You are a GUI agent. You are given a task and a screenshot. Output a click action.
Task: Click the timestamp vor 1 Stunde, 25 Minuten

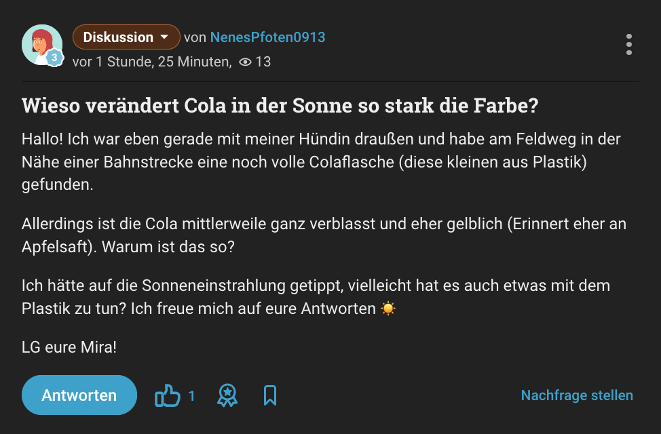point(151,62)
